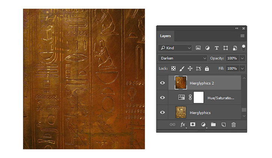The image size is (272, 158).
Task: Toggle layer filtering on/off switch
Action: pos(243,48)
